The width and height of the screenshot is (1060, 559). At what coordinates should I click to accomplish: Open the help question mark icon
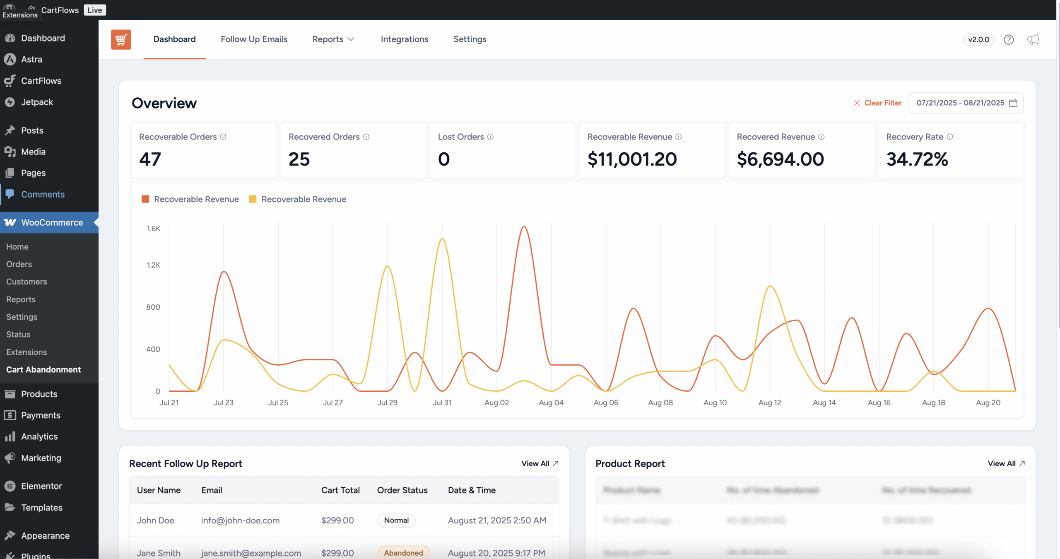(x=1009, y=39)
